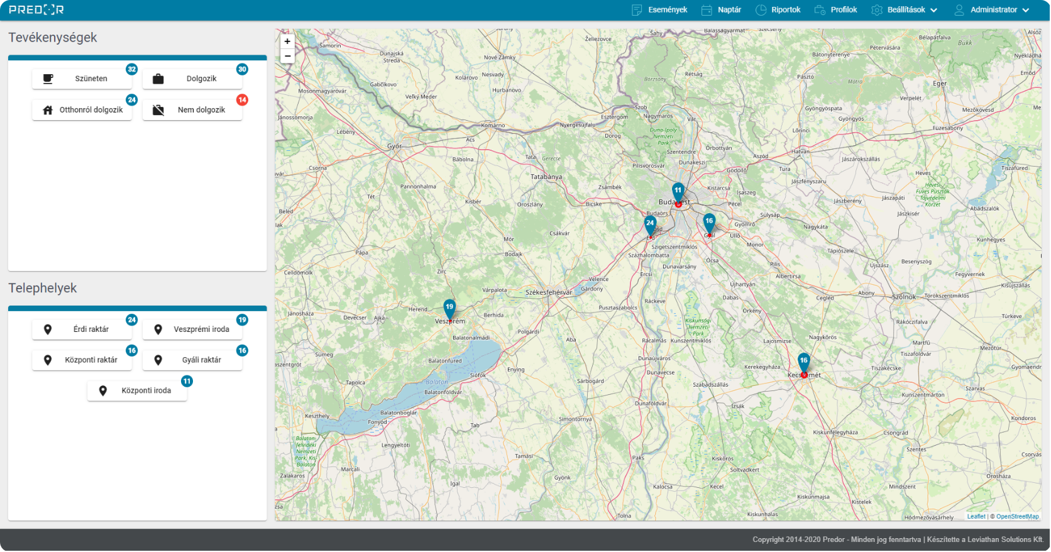This screenshot has width=1051, height=552.
Task: Select map marker 24 near Érd
Action: 650,224
